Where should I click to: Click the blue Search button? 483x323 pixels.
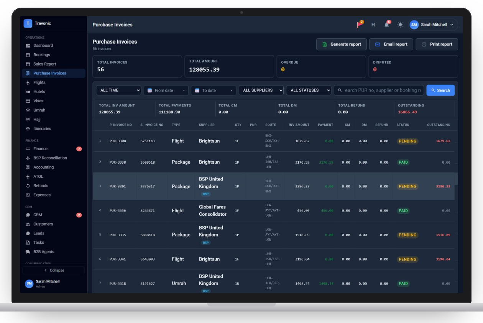(x=440, y=90)
